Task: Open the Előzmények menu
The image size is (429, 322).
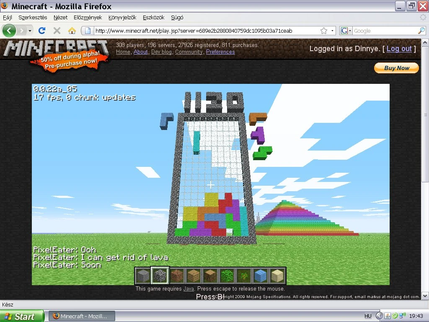Action: tap(88, 18)
